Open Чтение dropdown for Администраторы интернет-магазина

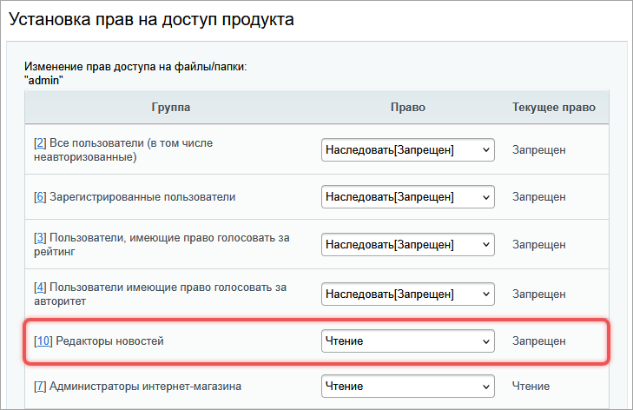pyautogui.click(x=407, y=386)
